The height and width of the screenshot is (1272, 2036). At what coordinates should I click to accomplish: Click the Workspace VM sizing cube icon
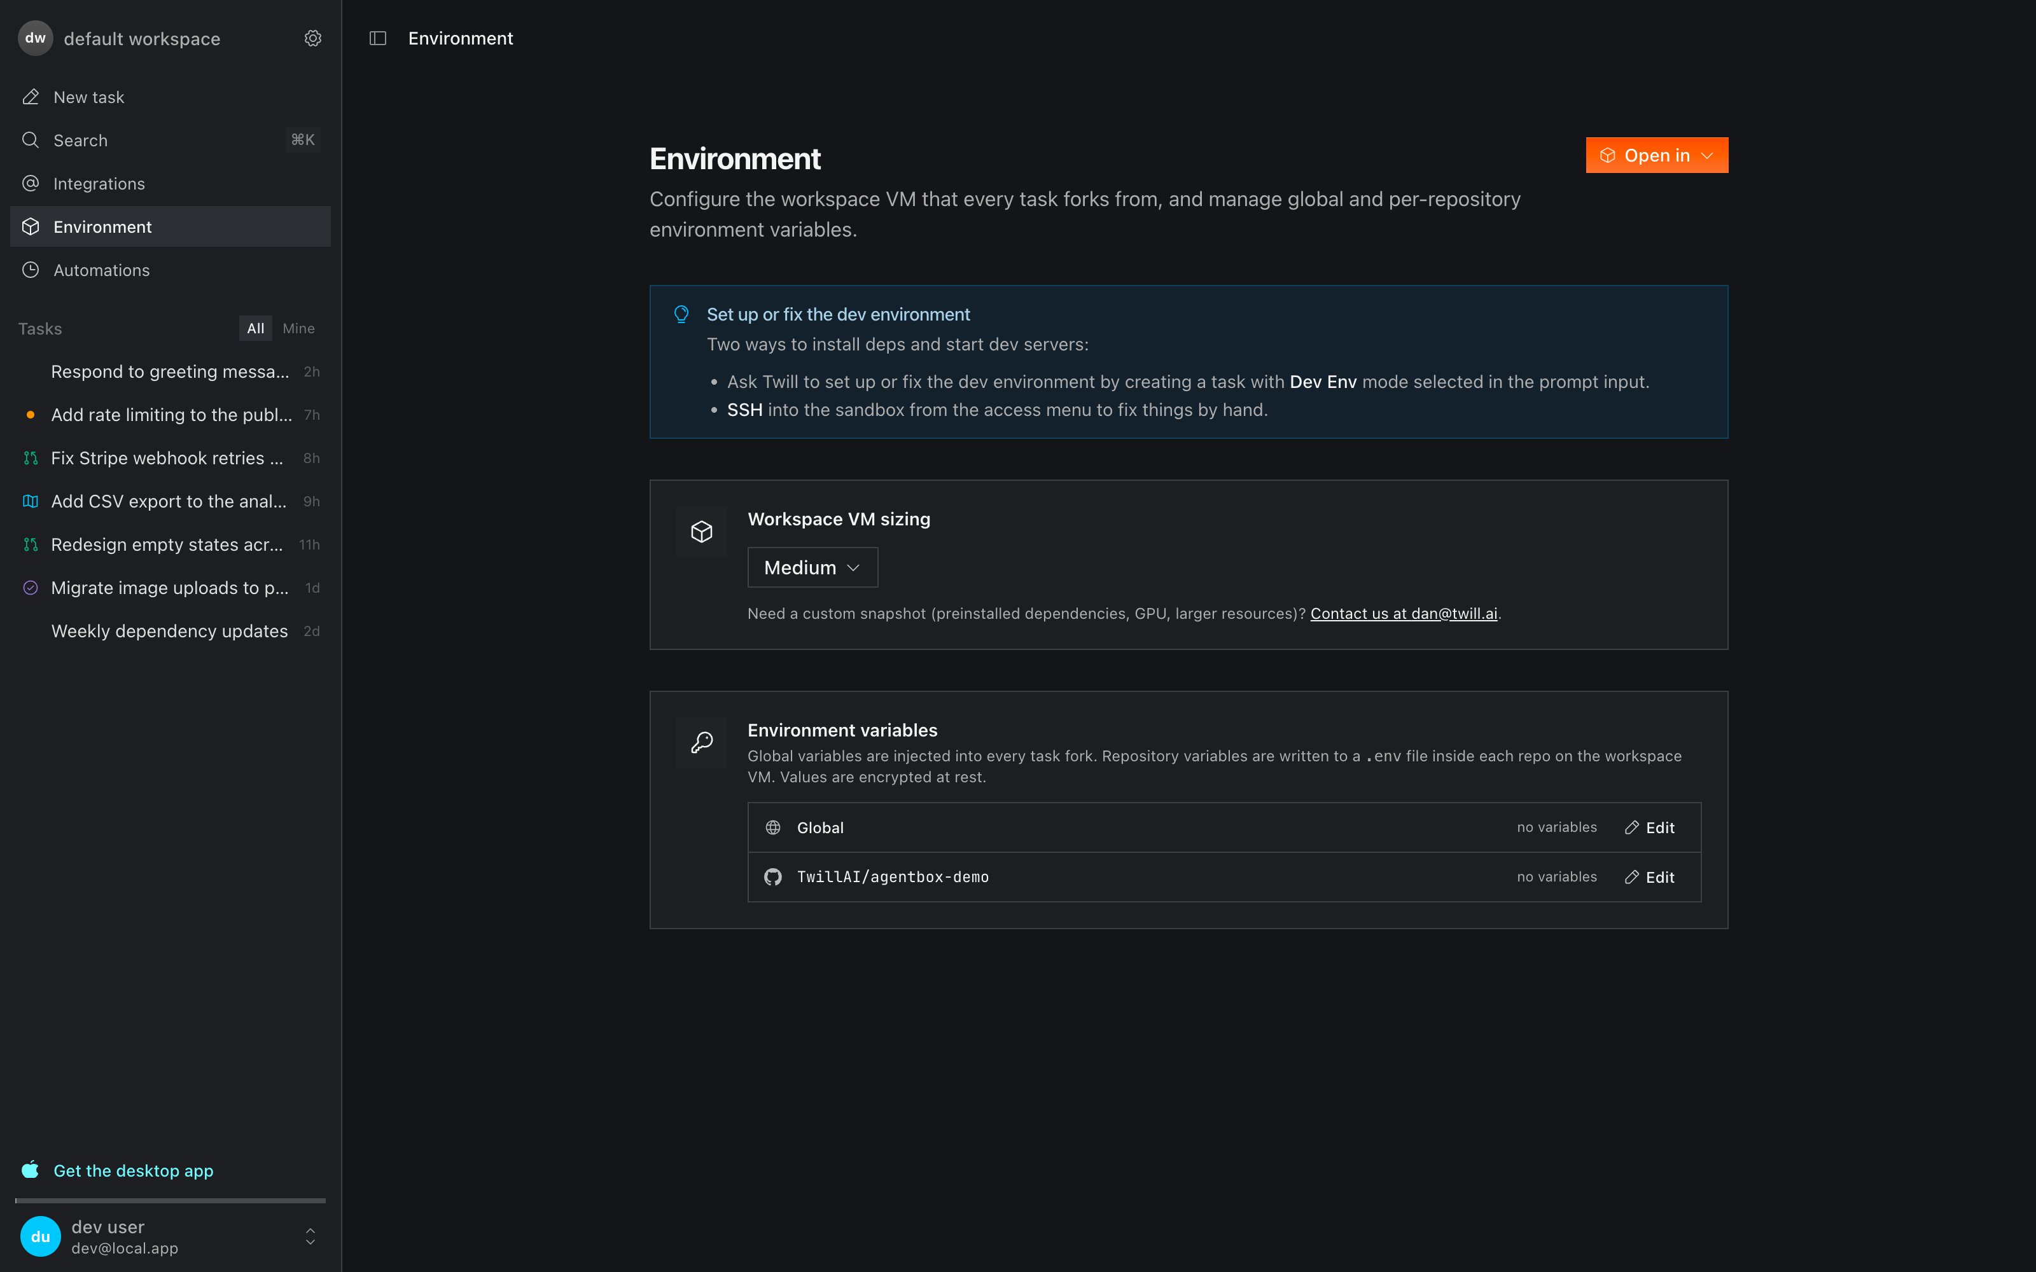point(702,532)
